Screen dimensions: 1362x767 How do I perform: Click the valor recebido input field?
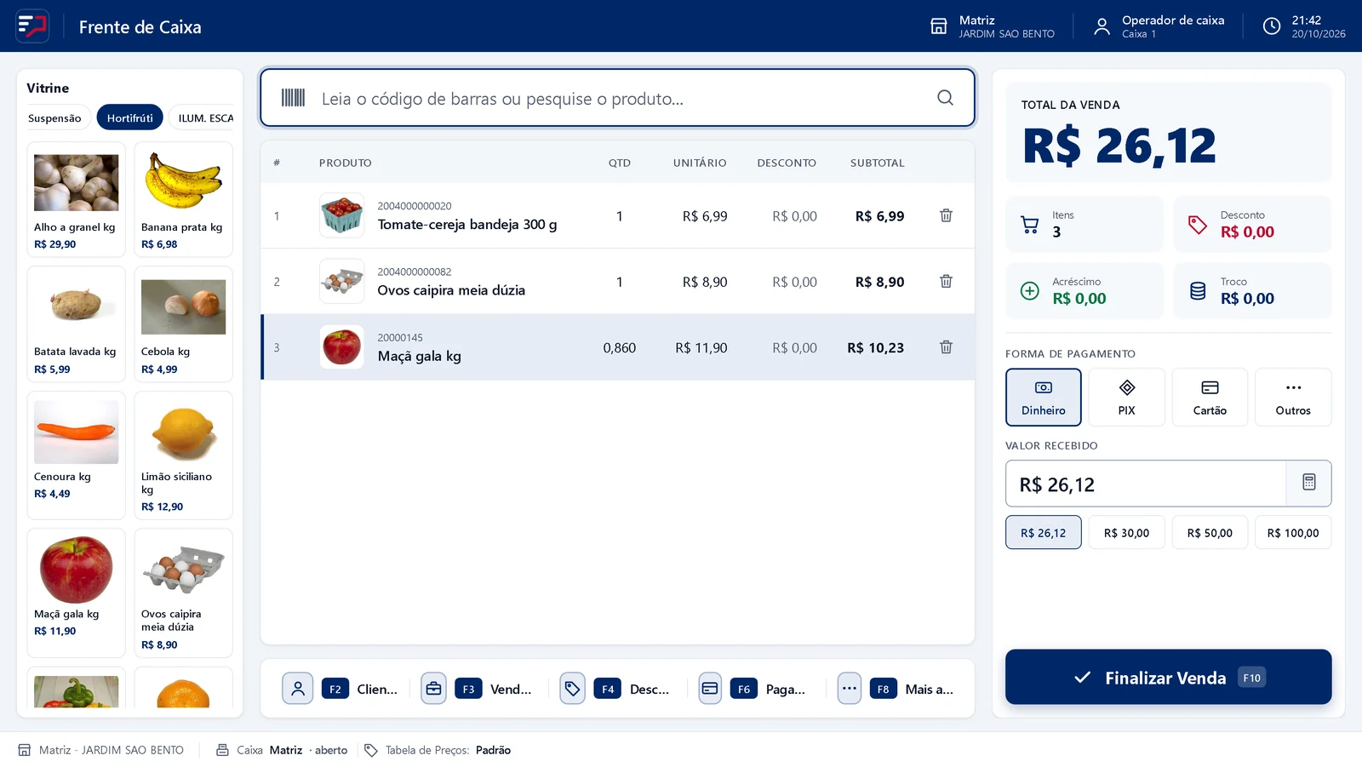coord(1146,484)
